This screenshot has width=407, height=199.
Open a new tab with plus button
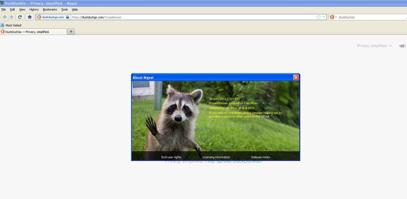click(71, 31)
